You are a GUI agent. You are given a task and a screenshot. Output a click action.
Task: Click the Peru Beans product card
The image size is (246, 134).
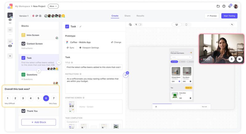187,75
